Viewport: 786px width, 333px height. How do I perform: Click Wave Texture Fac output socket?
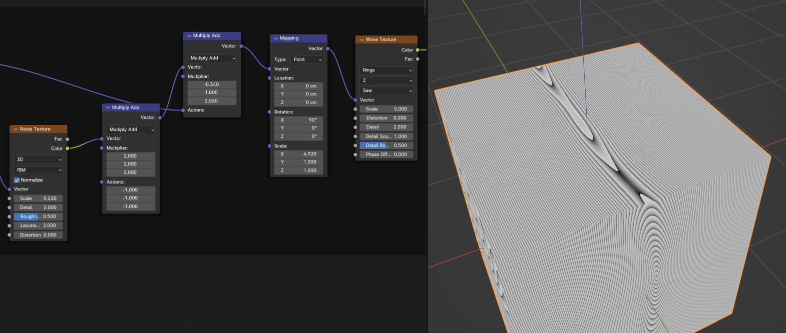[418, 59]
